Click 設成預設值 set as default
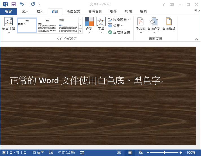This screenshot has width=201, height=156. pyautogui.click(x=119, y=32)
